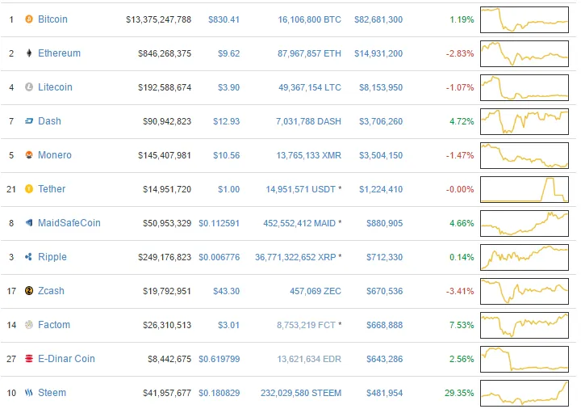Click the E-Dinar Coin logo icon
This screenshot has width=581, height=409.
29,359
